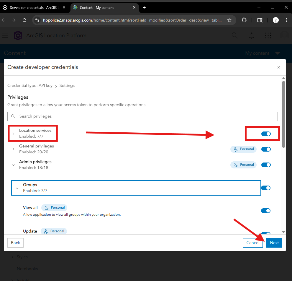The height and width of the screenshot is (281, 292).
Task: Click the Update privilege label
Action: pyautogui.click(x=30, y=231)
